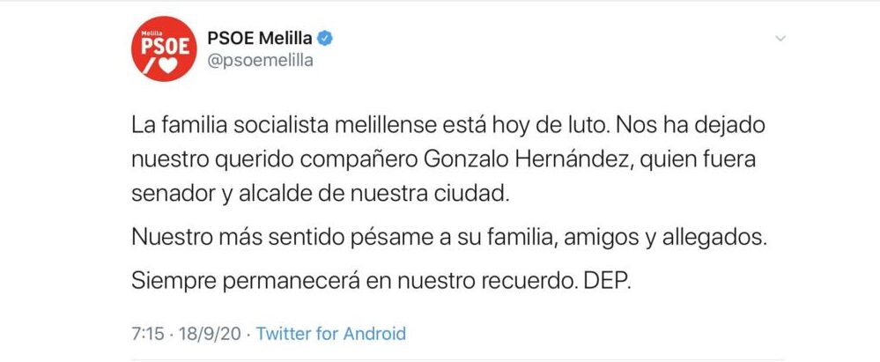880x362 pixels.
Task: Open the PSOE Melilla profile avatar
Action: (164, 48)
